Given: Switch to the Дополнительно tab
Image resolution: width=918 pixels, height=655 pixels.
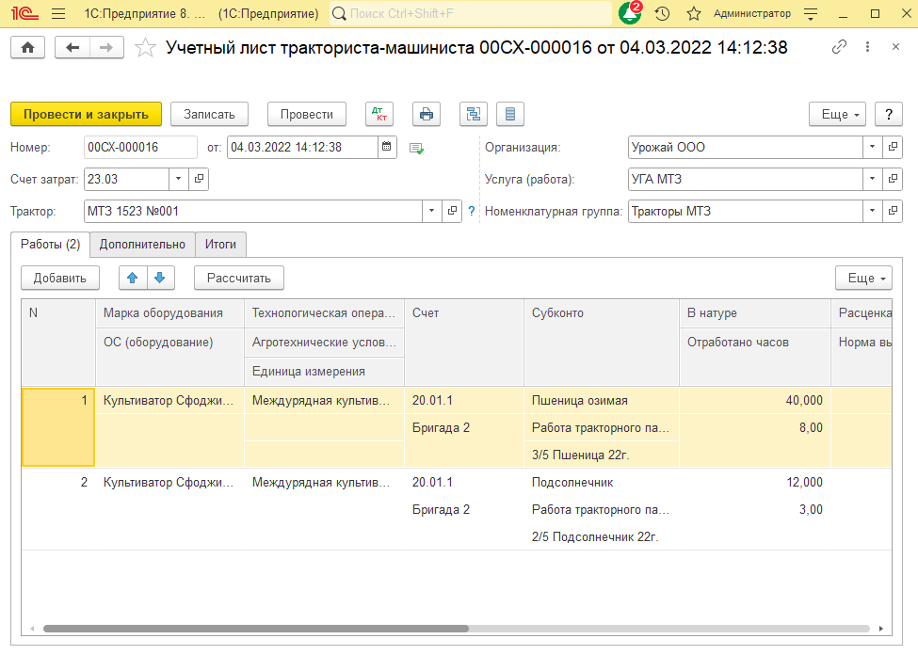Looking at the screenshot, I should click(142, 245).
